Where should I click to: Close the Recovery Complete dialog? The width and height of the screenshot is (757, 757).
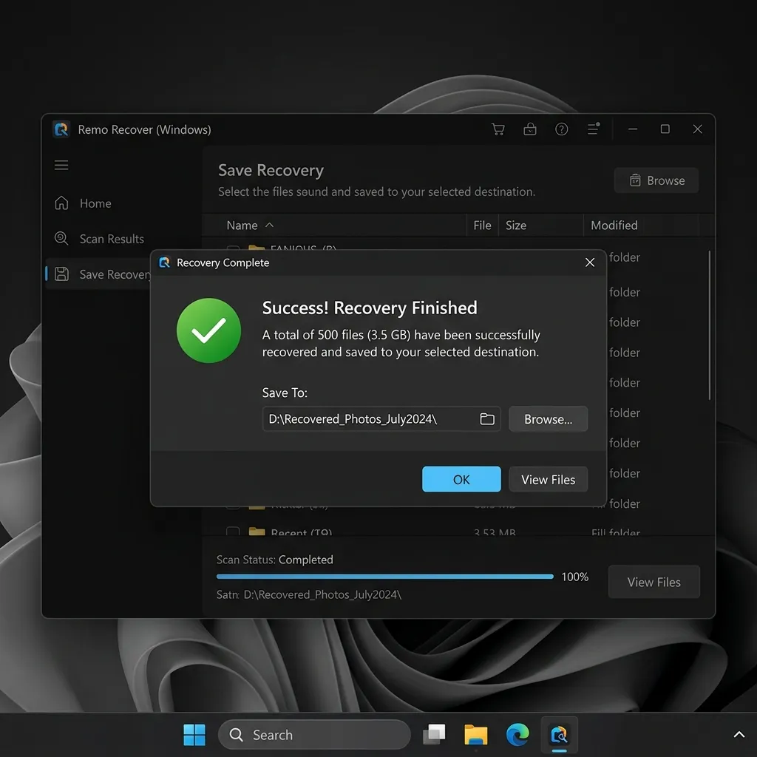pos(589,262)
